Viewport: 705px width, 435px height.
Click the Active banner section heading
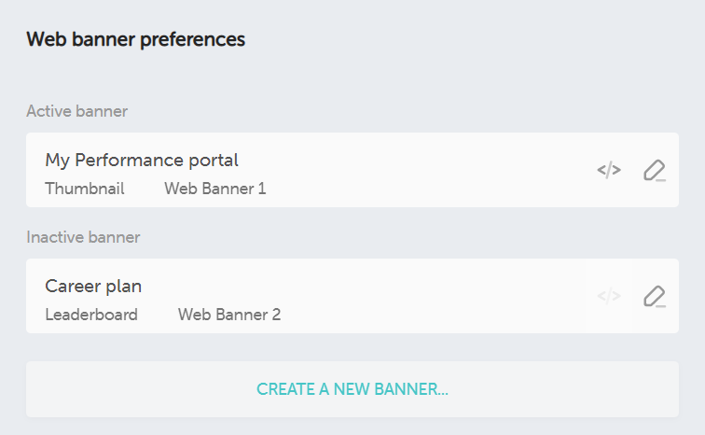(76, 111)
